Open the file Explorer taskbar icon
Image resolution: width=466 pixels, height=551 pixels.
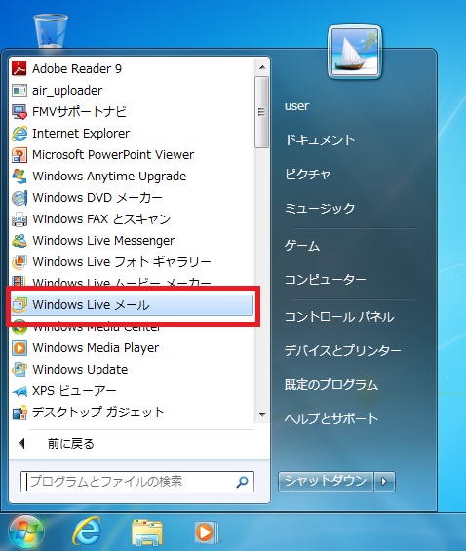147,532
